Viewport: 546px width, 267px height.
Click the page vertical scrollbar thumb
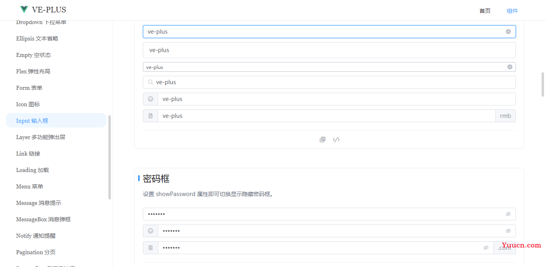543,85
